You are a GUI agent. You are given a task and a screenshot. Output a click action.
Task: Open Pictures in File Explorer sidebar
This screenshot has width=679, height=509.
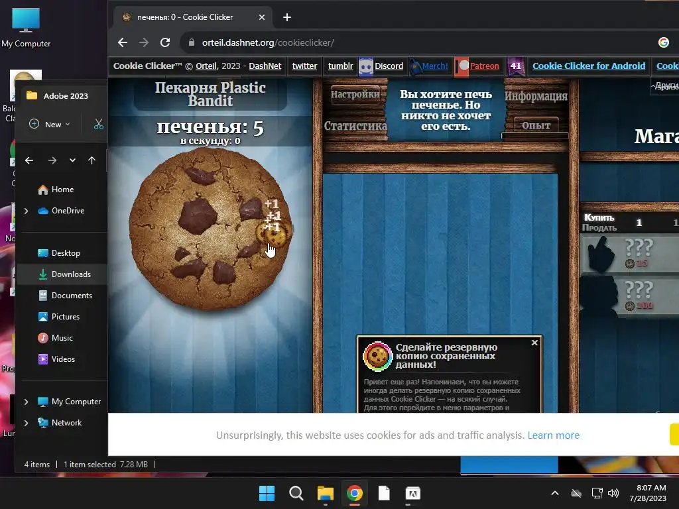(58, 317)
